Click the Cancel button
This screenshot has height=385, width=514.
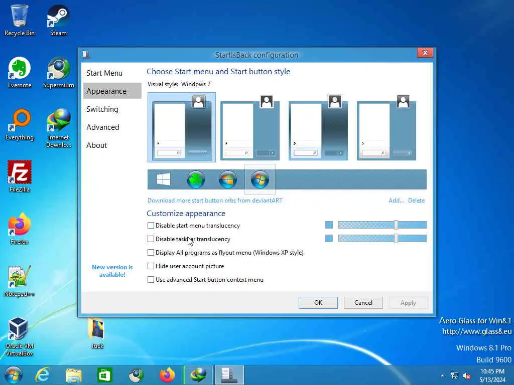click(363, 302)
